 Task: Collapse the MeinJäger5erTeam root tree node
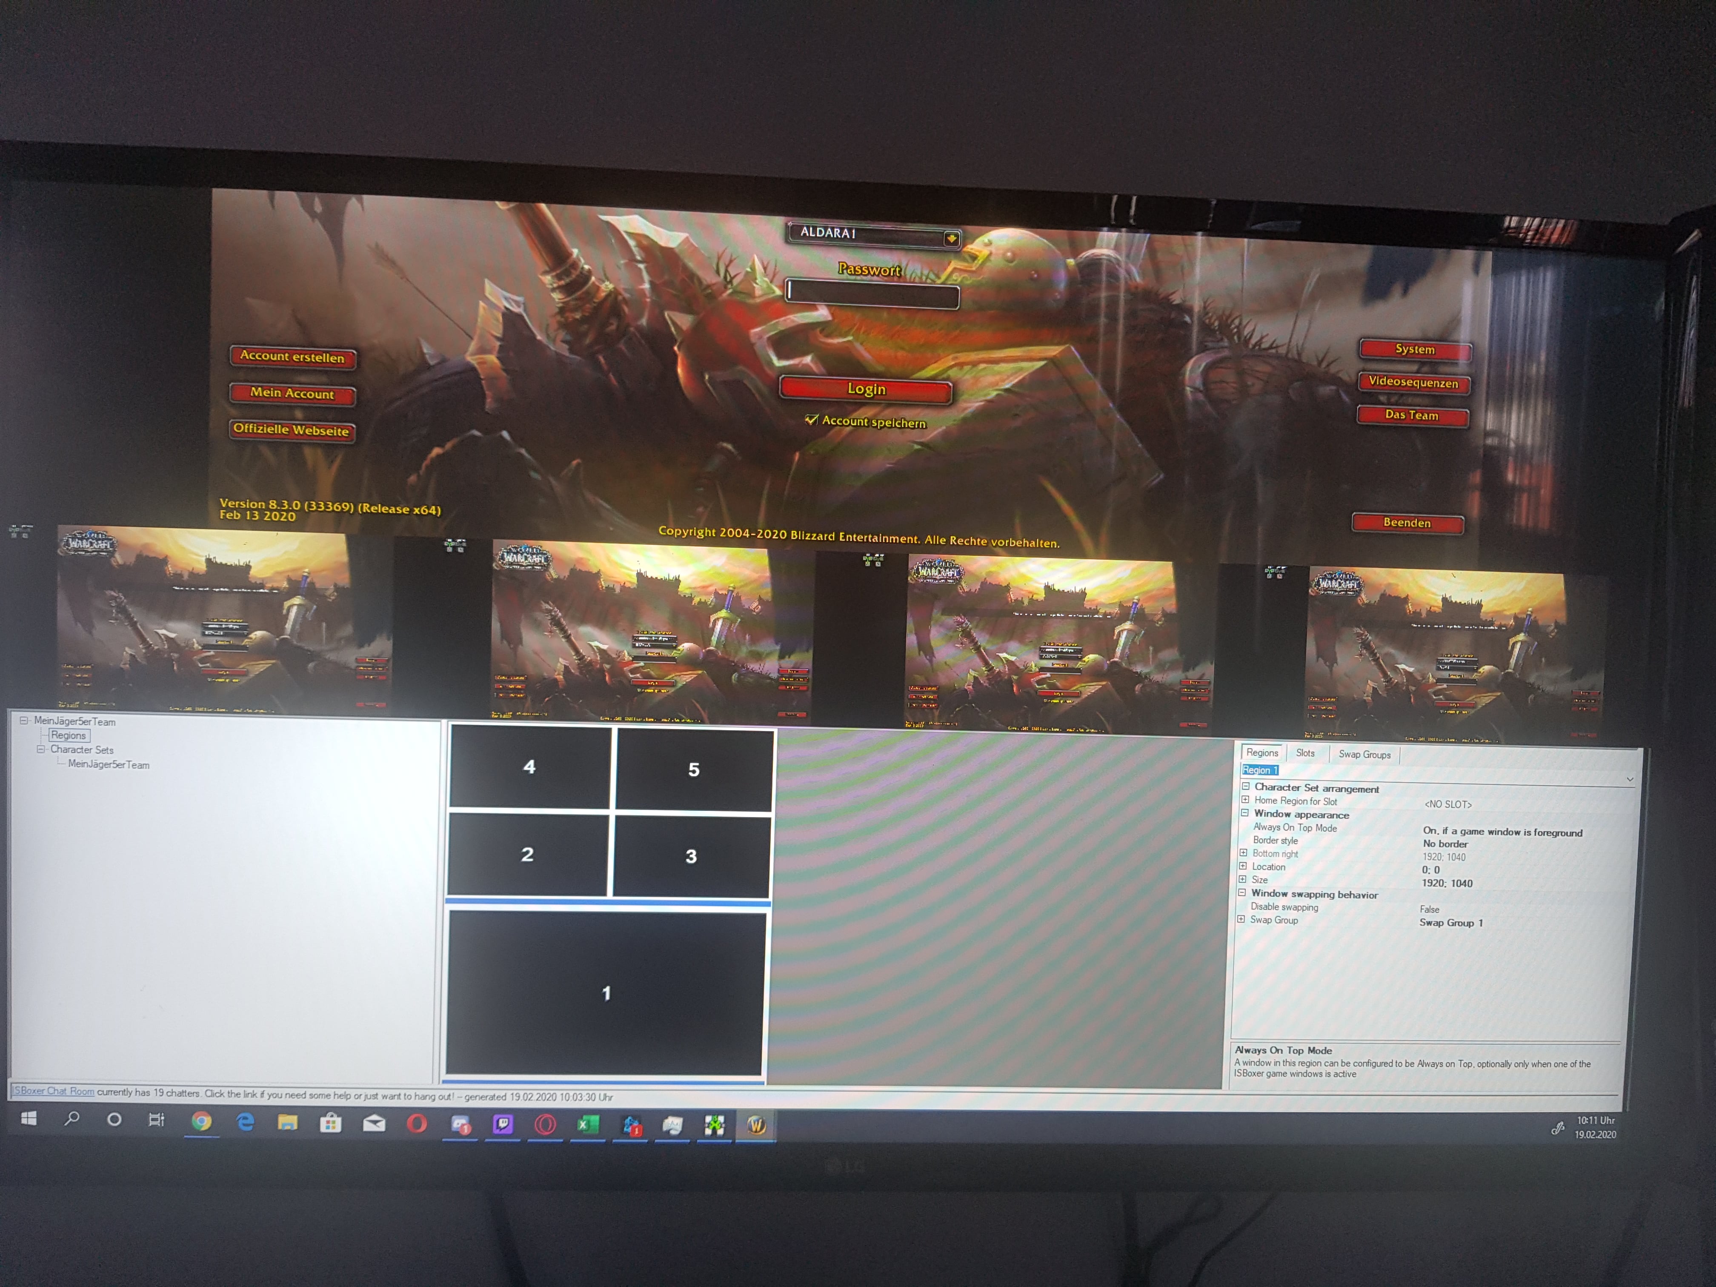tap(24, 720)
